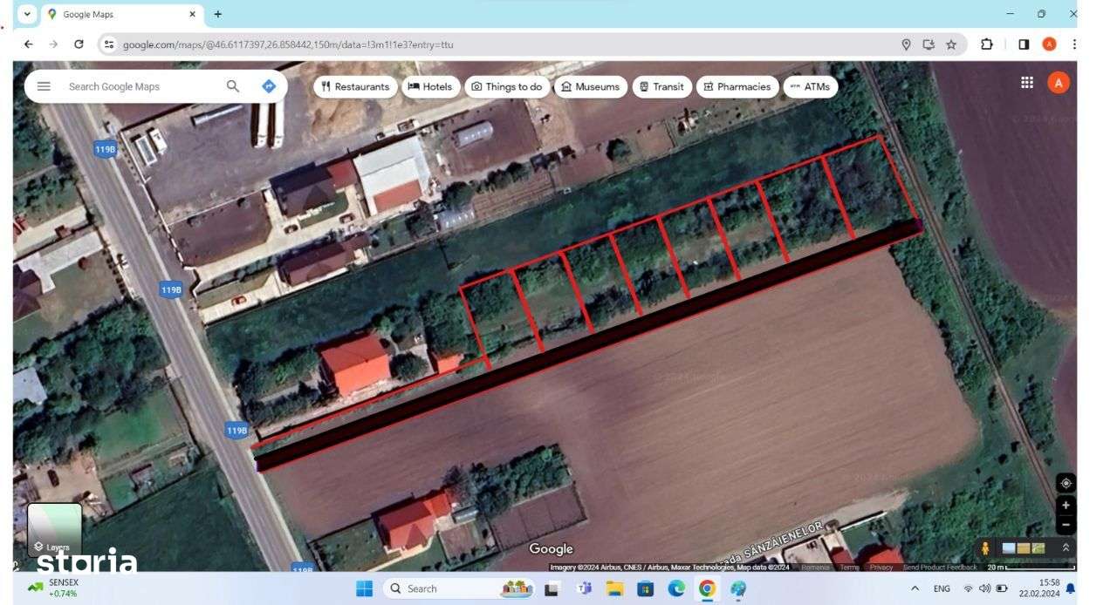This screenshot has width=1117, height=605.
Task: Expand the imagery thumbnails strip chevron
Action: click(1066, 547)
